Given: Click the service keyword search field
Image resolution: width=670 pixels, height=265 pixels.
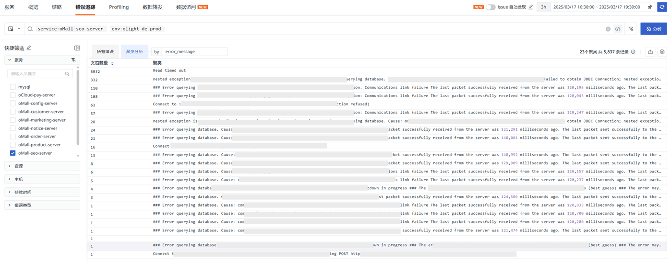Looking at the screenshot, I should coord(37,74).
